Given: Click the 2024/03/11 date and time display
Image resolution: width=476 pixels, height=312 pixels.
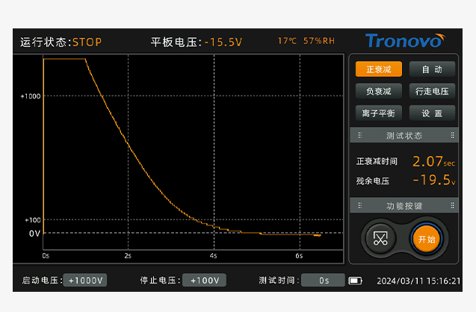Looking at the screenshot, I should (x=418, y=281).
